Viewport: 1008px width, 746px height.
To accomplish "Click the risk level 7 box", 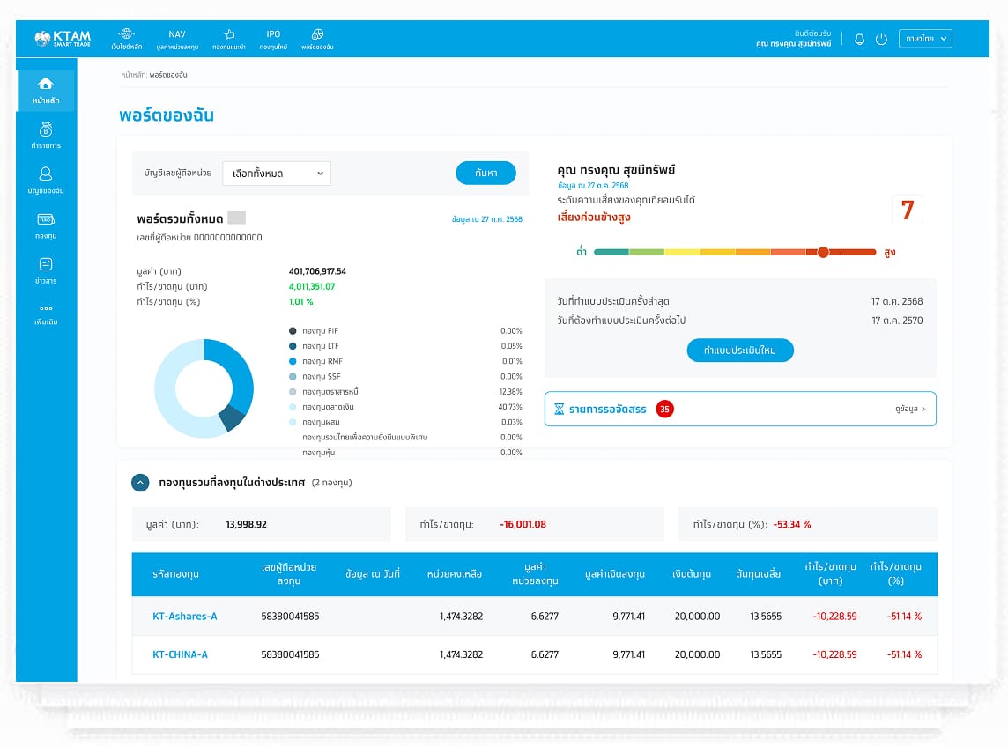I will [x=907, y=210].
